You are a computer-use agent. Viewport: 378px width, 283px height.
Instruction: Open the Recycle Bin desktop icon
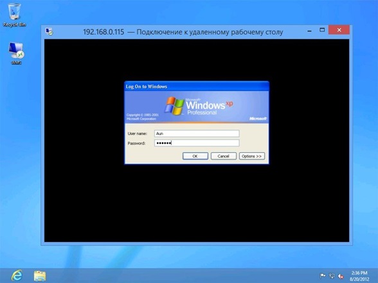(14, 15)
